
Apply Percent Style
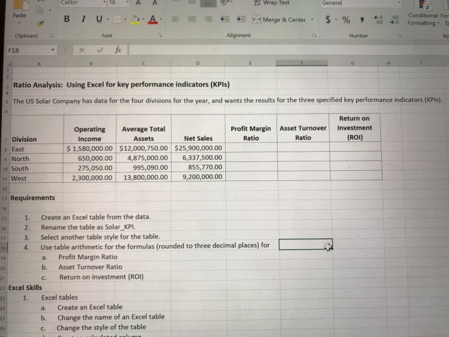coord(346,20)
